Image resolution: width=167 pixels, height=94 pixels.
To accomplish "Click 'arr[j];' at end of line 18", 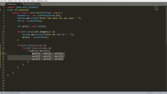I will point(59,54).
